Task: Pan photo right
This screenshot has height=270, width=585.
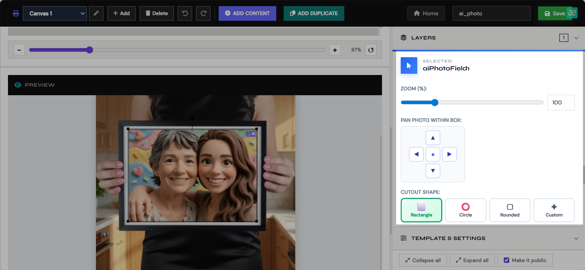Action: [449, 154]
